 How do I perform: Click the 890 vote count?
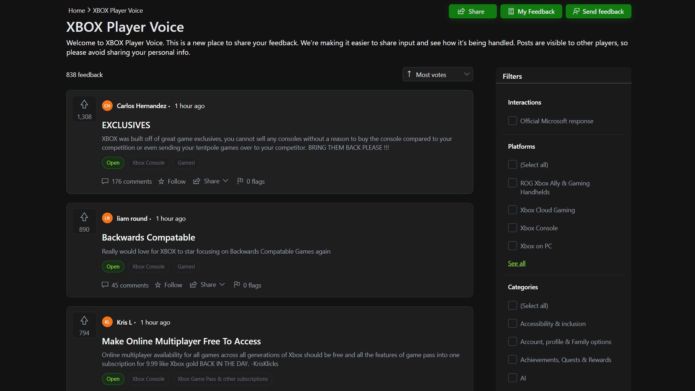coord(84,230)
